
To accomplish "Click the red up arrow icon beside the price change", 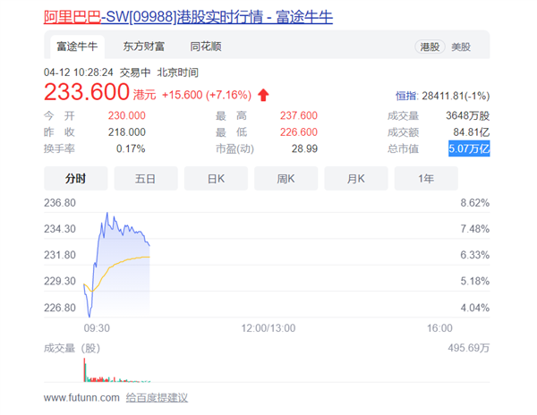I will pos(262,95).
